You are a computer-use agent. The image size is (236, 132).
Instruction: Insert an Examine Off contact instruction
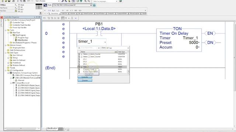pyautogui.click(x=67, y=11)
